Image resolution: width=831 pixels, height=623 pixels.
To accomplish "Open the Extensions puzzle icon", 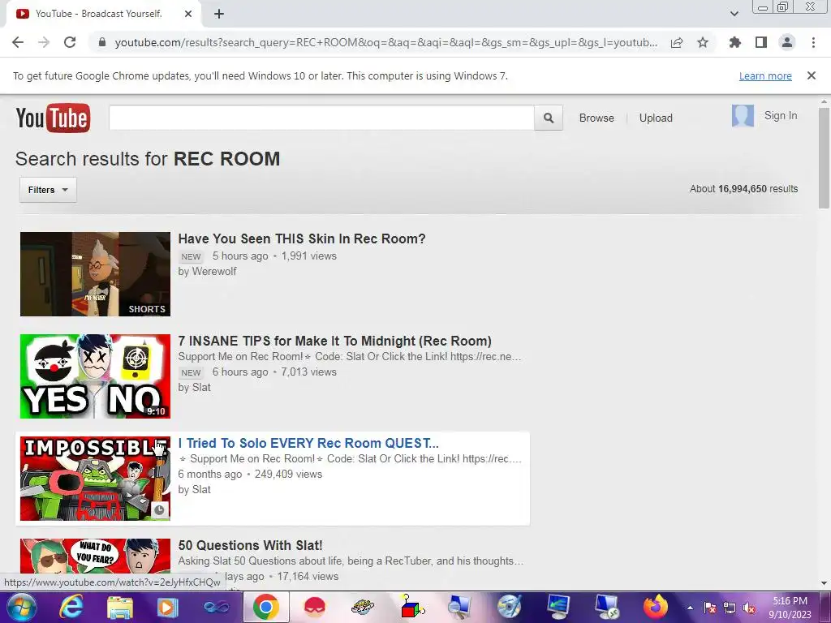I will pyautogui.click(x=734, y=42).
